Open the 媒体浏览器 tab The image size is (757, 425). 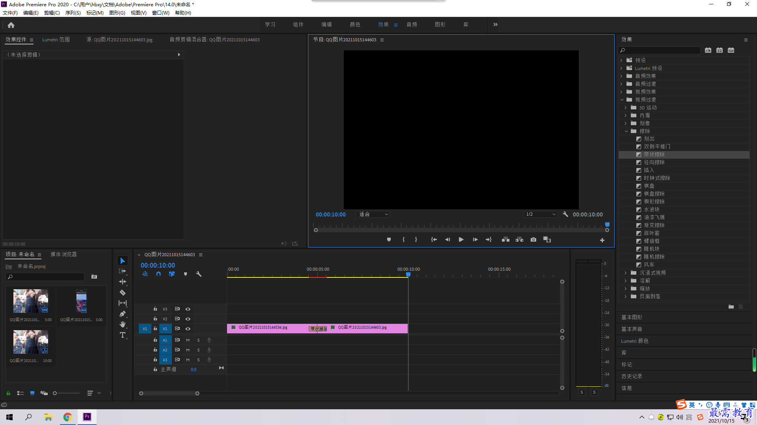click(63, 255)
